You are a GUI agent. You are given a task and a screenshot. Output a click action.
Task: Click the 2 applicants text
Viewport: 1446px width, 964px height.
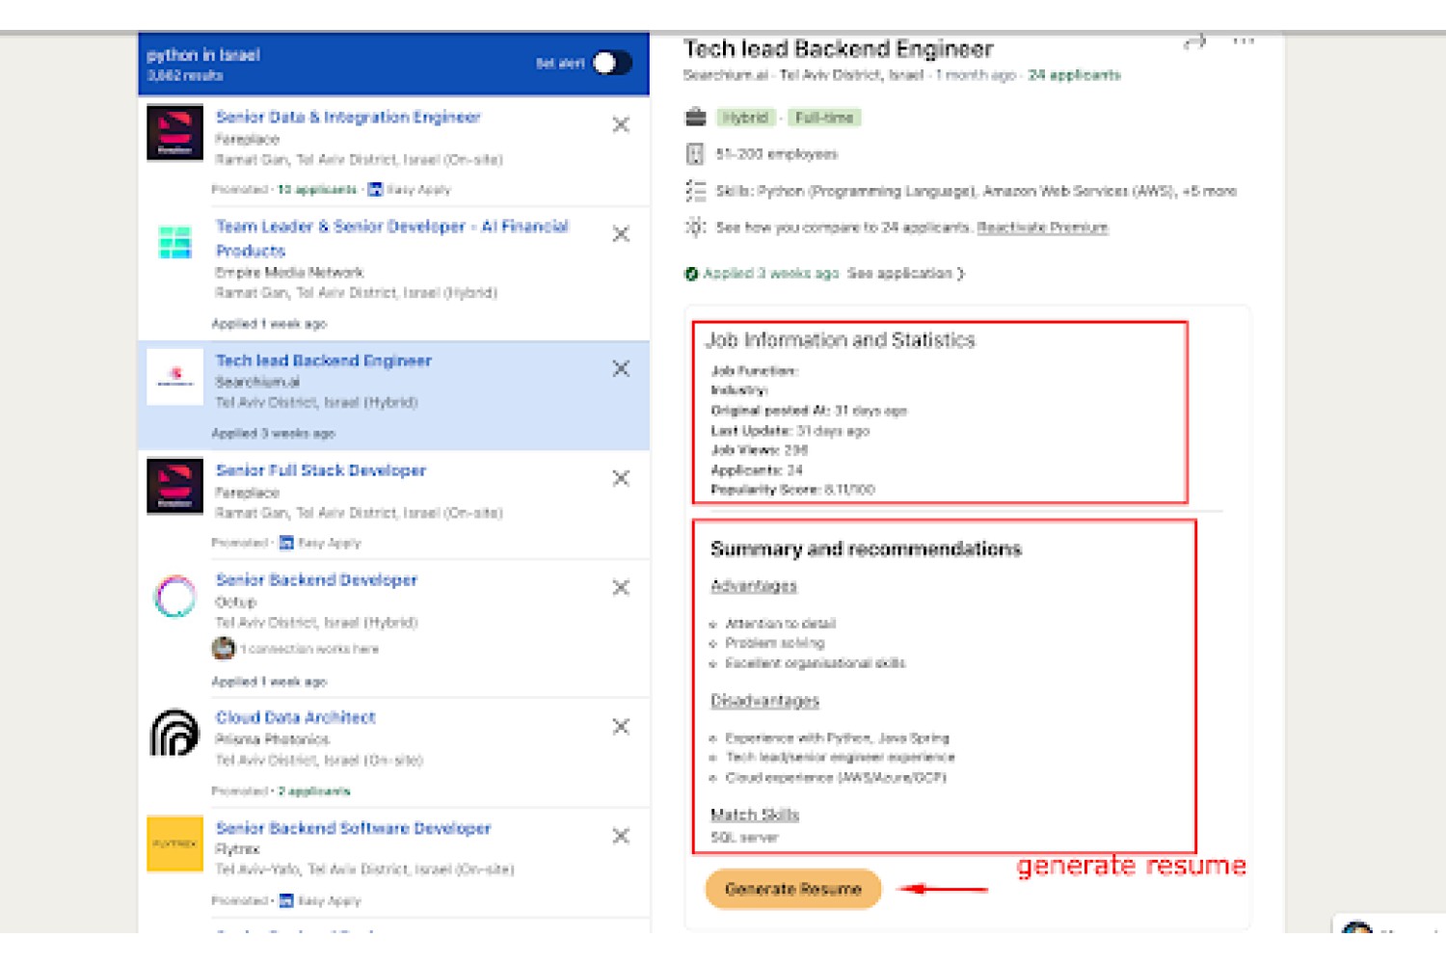tap(314, 791)
